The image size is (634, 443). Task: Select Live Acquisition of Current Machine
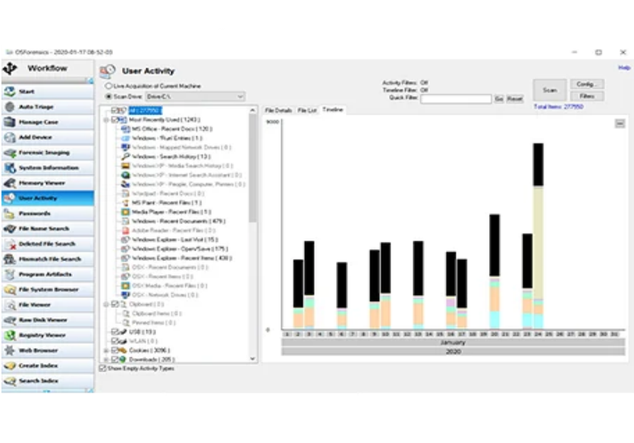(108, 86)
